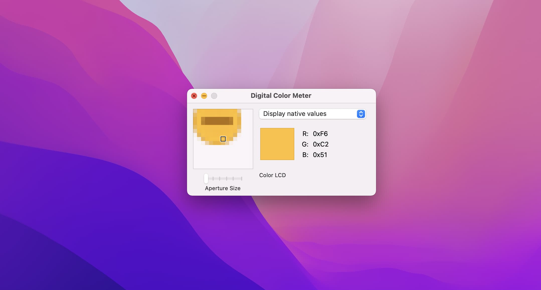541x290 pixels.
Task: Click the green value 0xC2
Action: [x=320, y=144]
